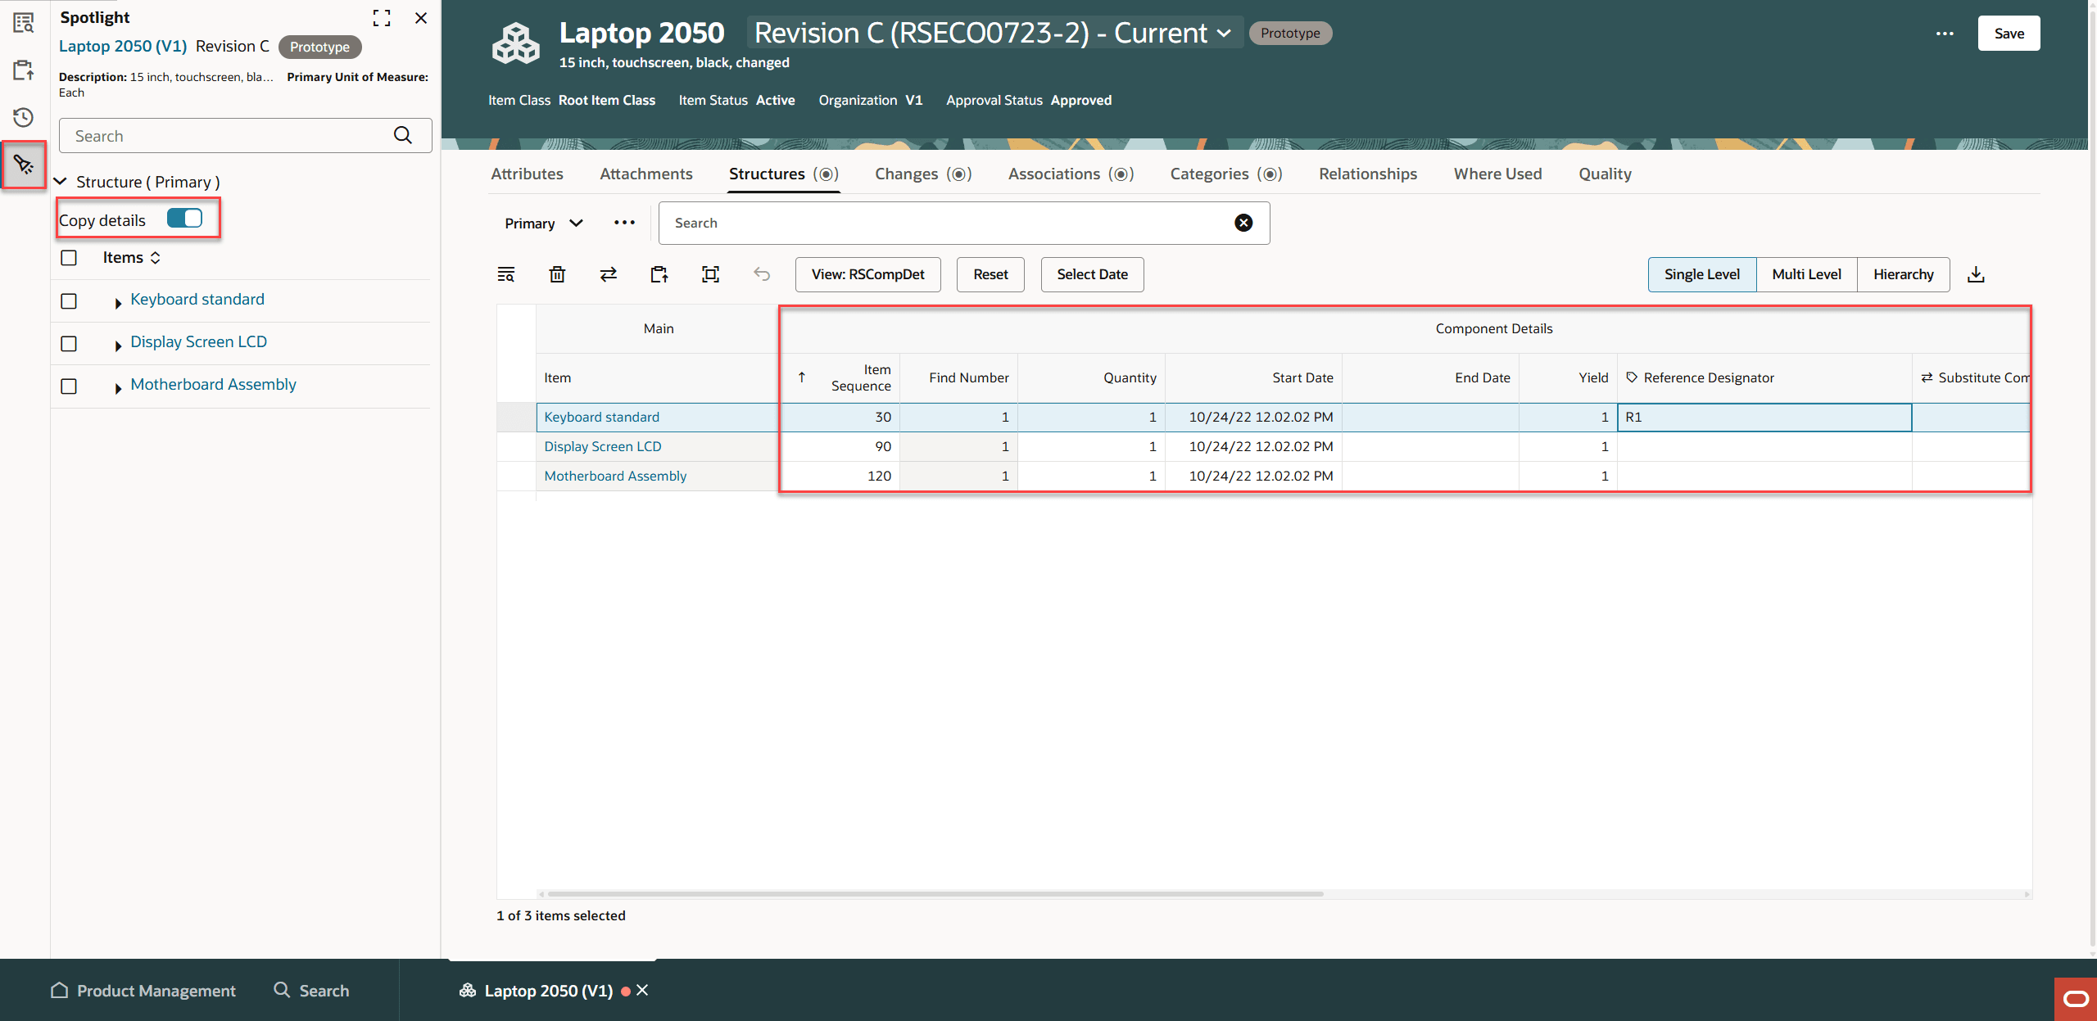Open the Revision C revision selector

991,33
